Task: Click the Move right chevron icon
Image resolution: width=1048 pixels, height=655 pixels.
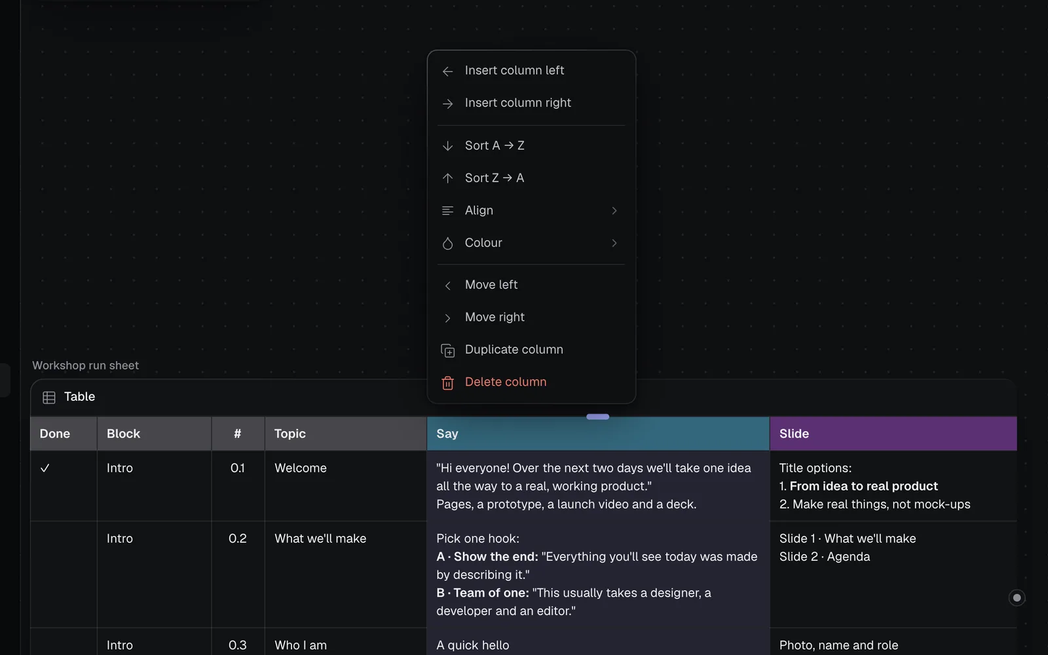Action: pos(447,318)
